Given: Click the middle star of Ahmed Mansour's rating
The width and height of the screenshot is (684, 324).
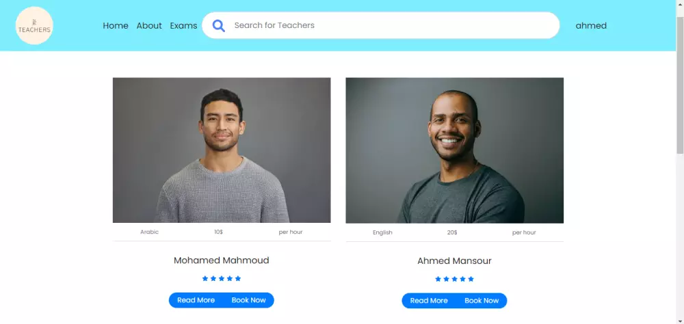Looking at the screenshot, I should pos(455,279).
